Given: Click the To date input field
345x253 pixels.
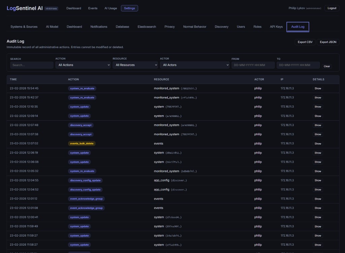Looking at the screenshot, I should click(x=298, y=65).
